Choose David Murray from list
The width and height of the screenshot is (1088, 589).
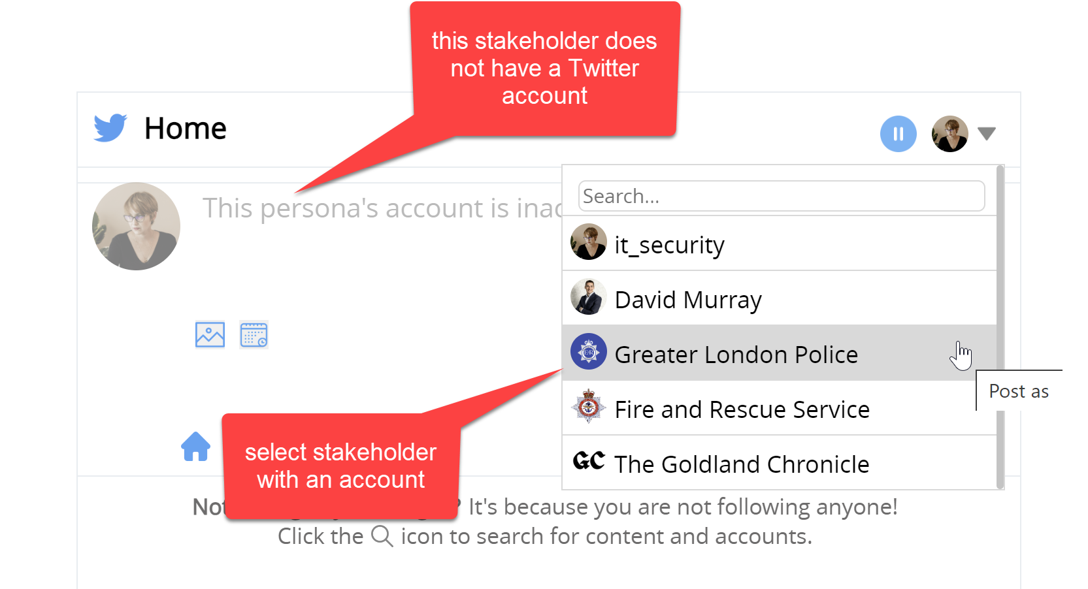pyautogui.click(x=688, y=300)
